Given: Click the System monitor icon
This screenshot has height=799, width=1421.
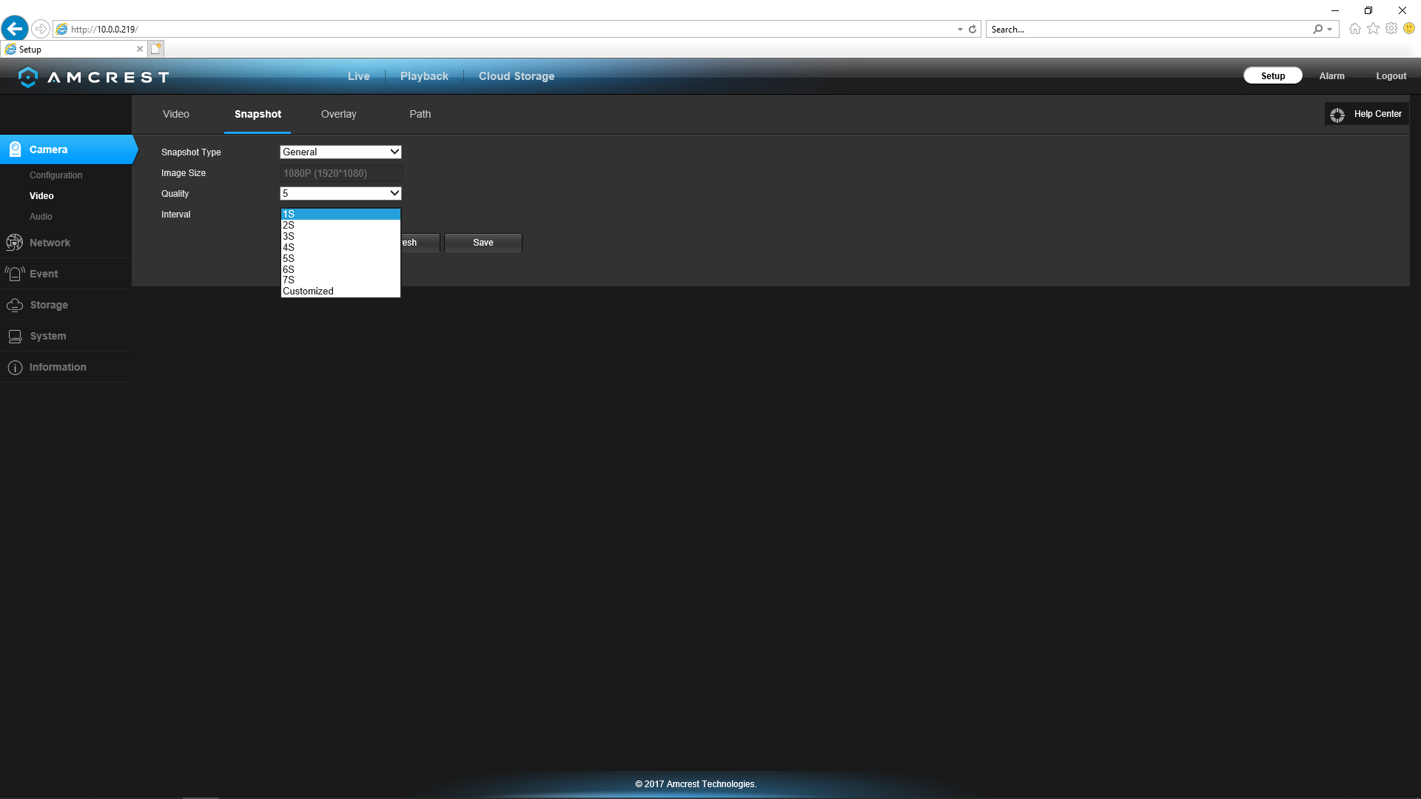Looking at the screenshot, I should pyautogui.click(x=15, y=336).
